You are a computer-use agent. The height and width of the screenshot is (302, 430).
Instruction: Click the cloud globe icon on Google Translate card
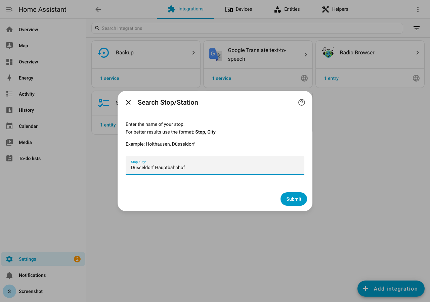(304, 78)
